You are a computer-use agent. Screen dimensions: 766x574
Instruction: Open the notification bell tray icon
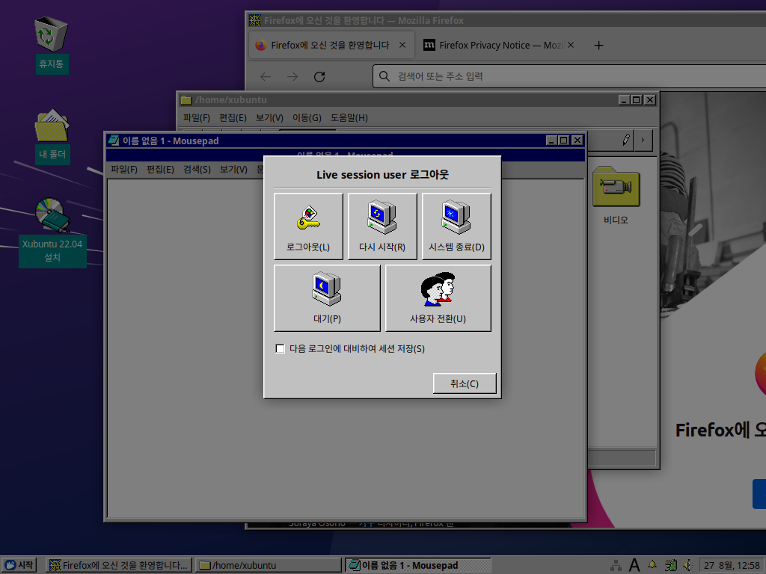[x=652, y=565]
